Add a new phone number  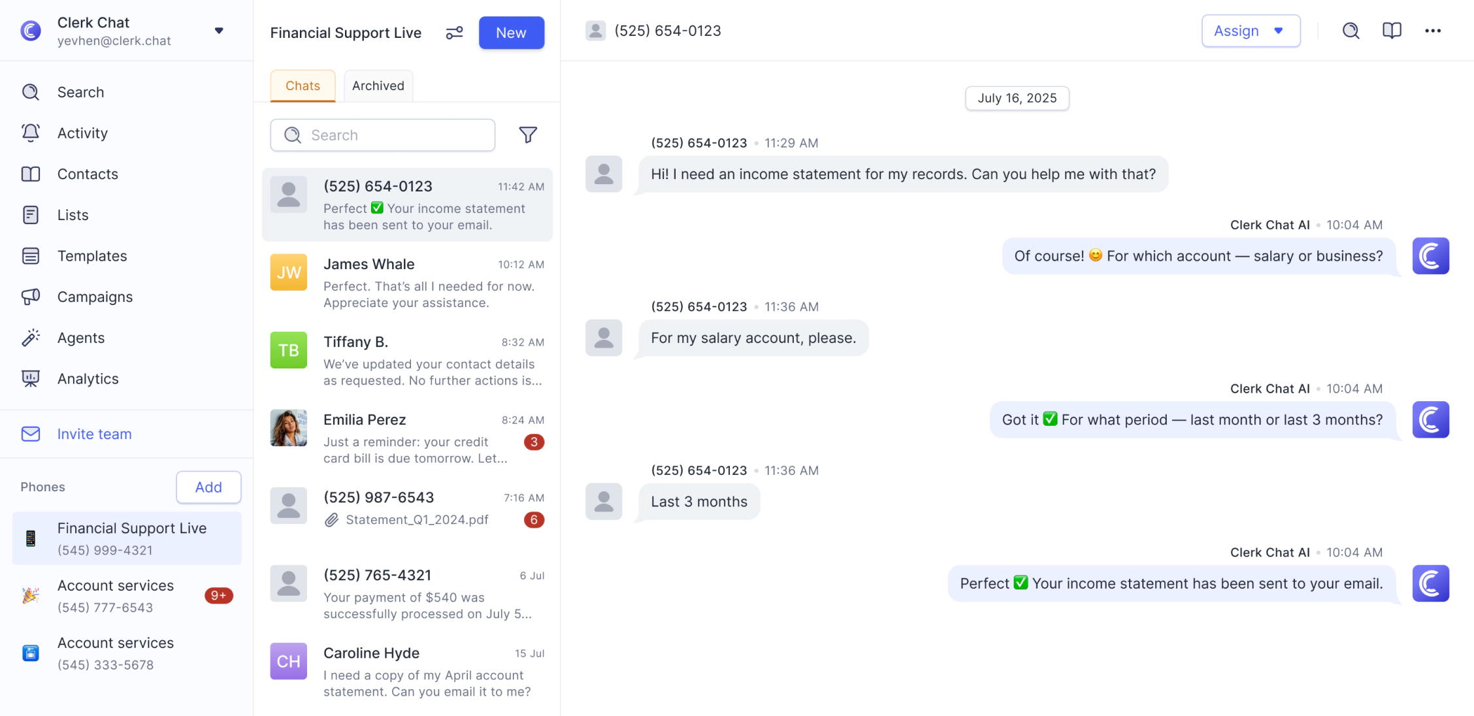[x=208, y=487]
